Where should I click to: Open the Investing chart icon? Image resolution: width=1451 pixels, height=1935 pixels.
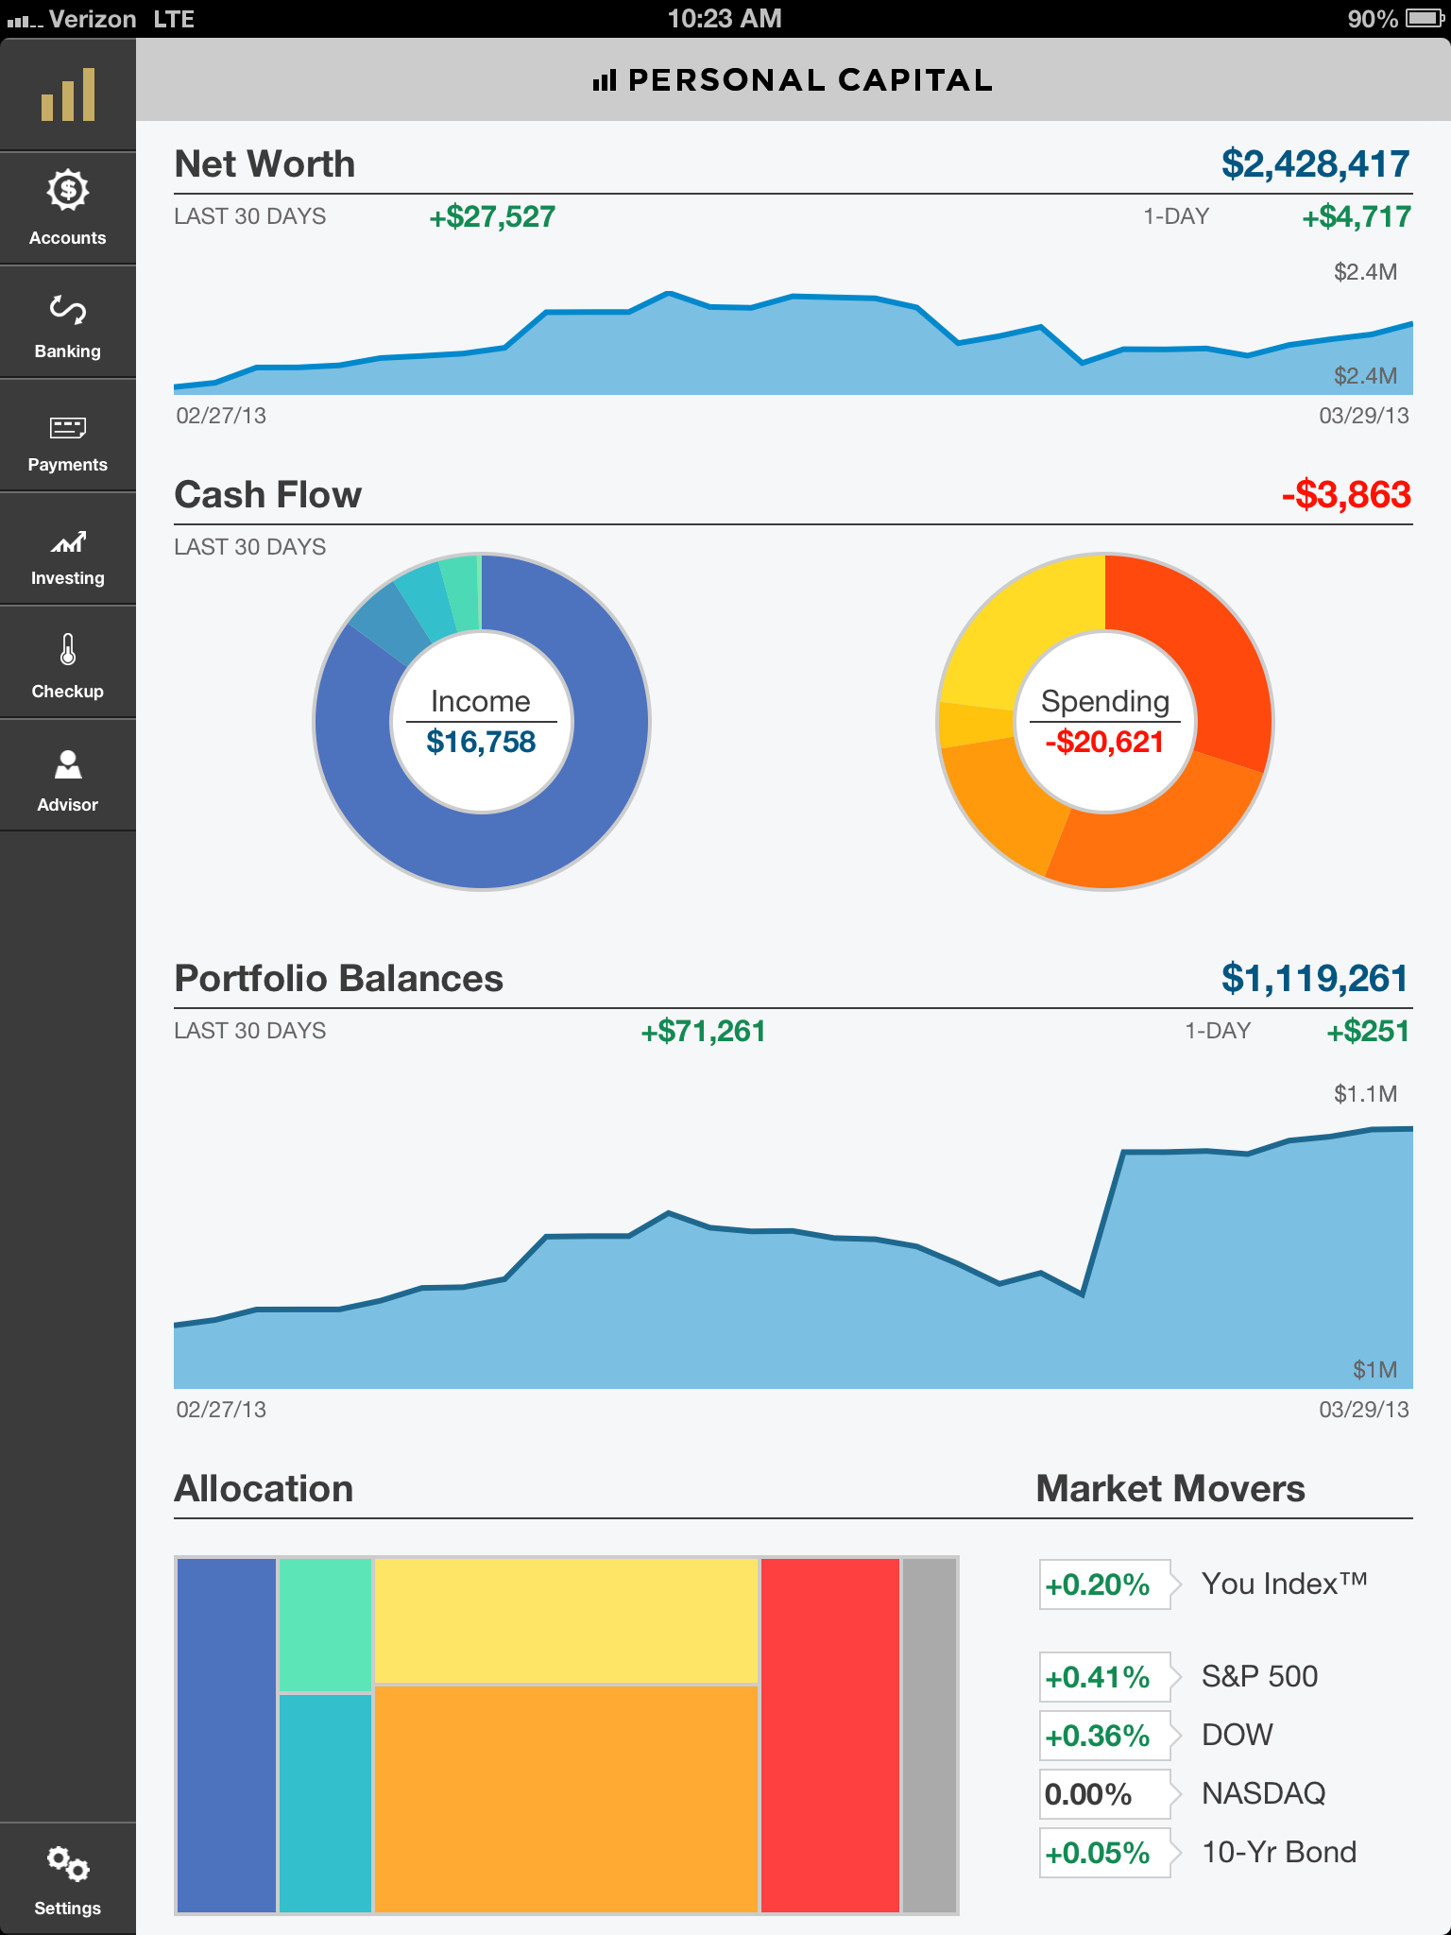[68, 541]
